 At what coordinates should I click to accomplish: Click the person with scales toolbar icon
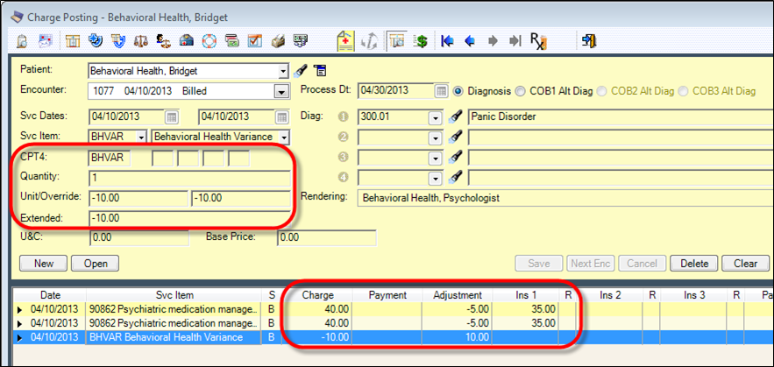pyautogui.click(x=164, y=40)
